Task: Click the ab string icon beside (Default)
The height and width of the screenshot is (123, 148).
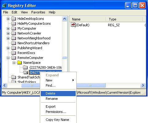Action: [x=73, y=25]
